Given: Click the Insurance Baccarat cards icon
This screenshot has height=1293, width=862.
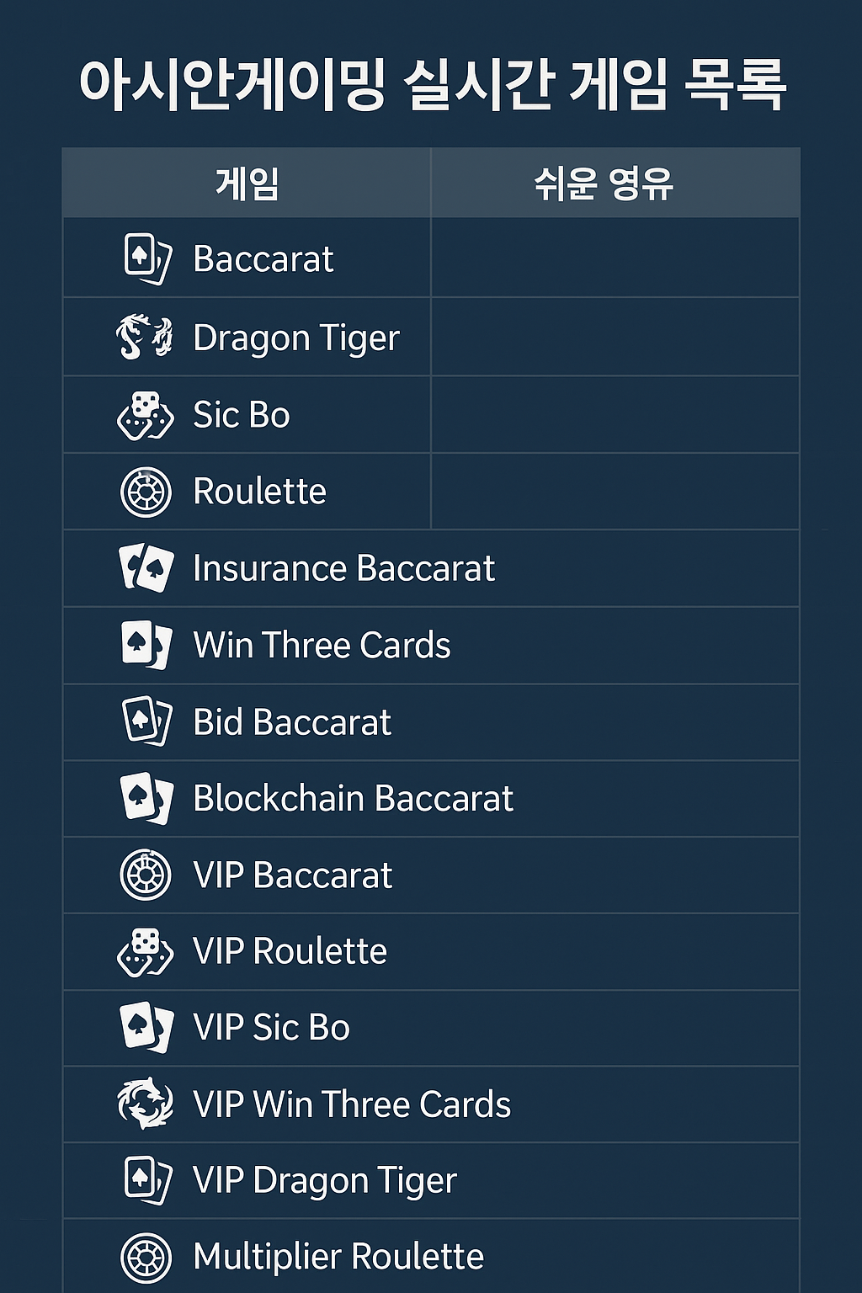Looking at the screenshot, I should tap(146, 568).
